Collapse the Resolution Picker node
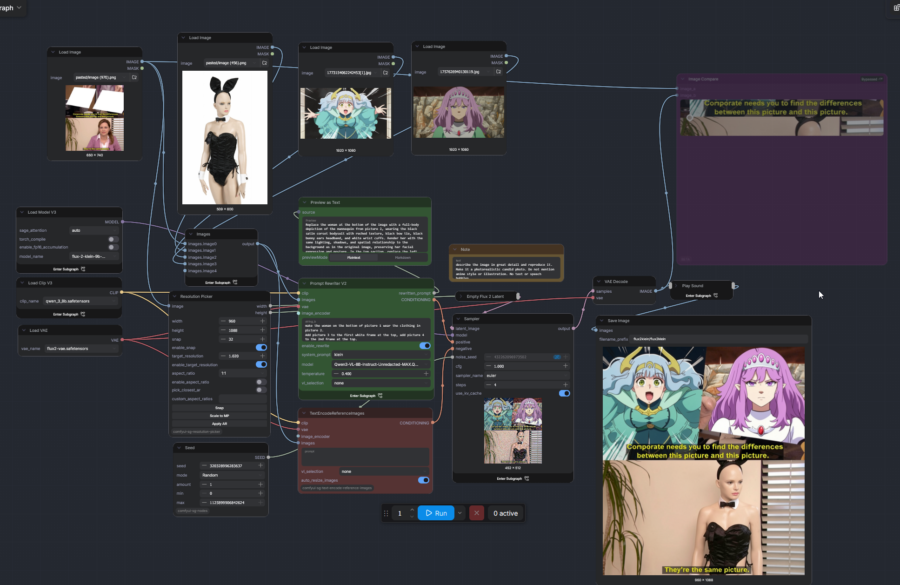900x585 pixels. point(175,296)
